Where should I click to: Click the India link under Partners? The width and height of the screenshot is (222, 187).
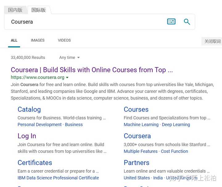click(x=158, y=178)
